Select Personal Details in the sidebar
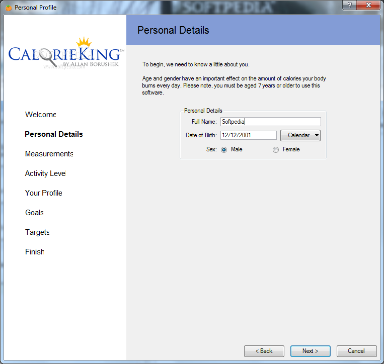 click(54, 134)
